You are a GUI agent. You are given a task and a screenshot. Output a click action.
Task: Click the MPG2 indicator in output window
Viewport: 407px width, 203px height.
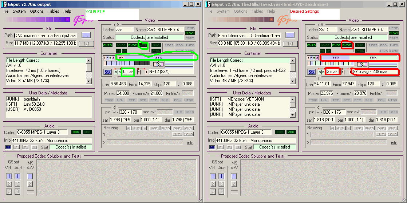click(x=190, y=28)
